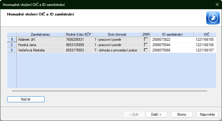Image resolution: width=222 pixels, height=121 pixels.
Task: Check ZMR box for Večeřová Markéta
Action: [x=146, y=50]
